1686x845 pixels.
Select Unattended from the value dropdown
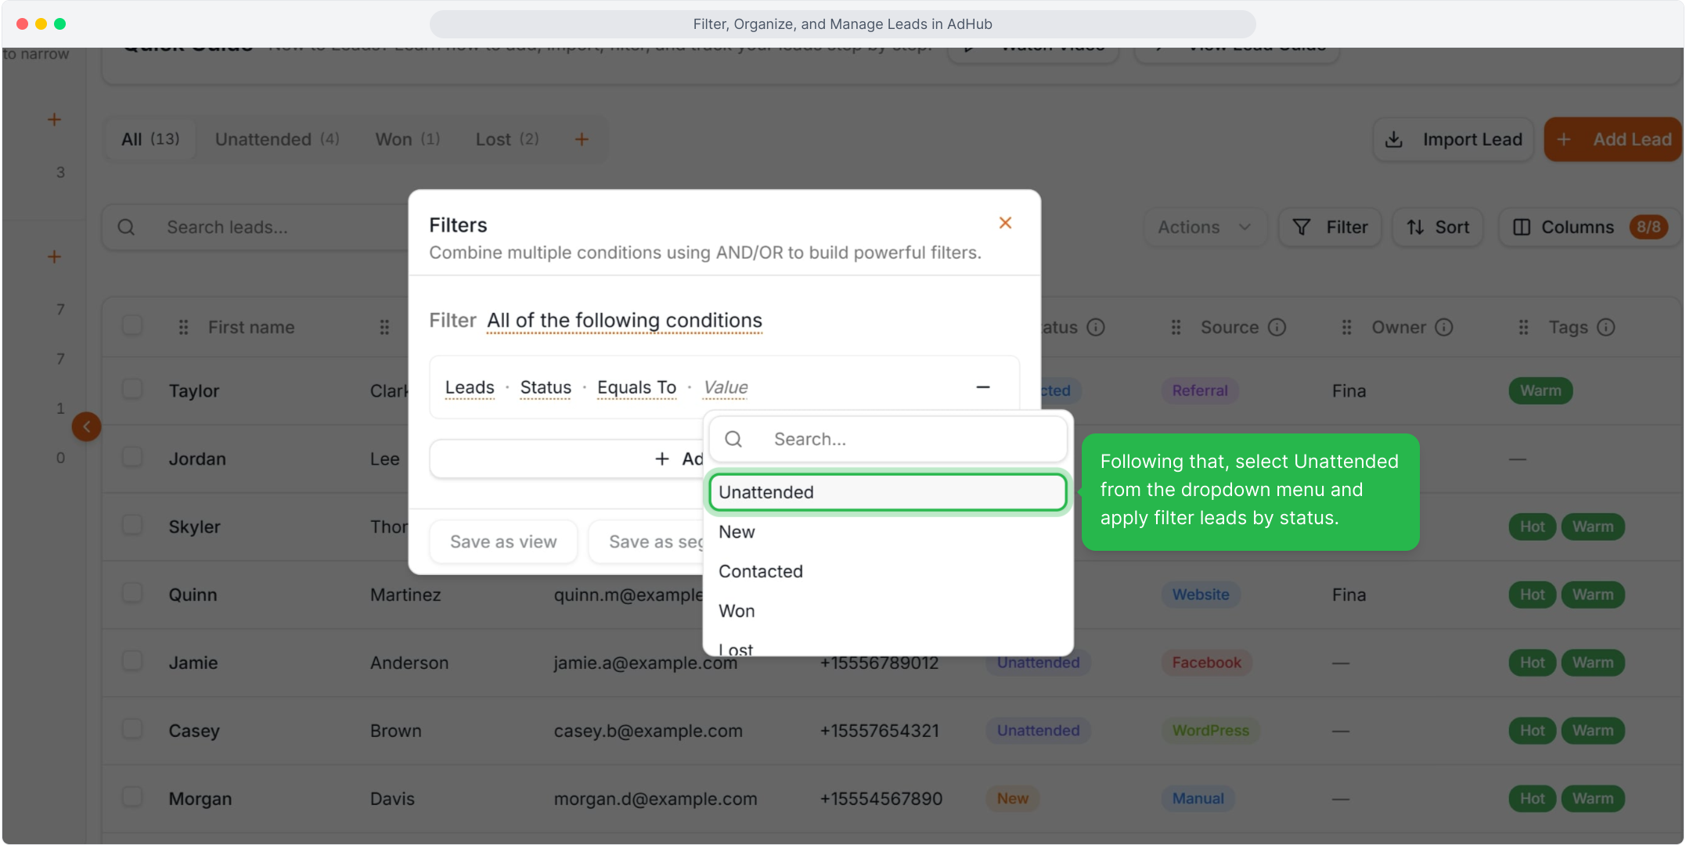[x=888, y=492]
